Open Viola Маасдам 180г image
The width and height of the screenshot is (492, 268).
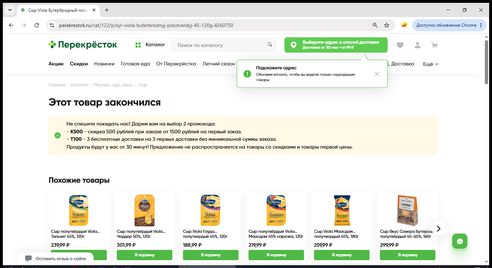pyautogui.click(x=342, y=210)
